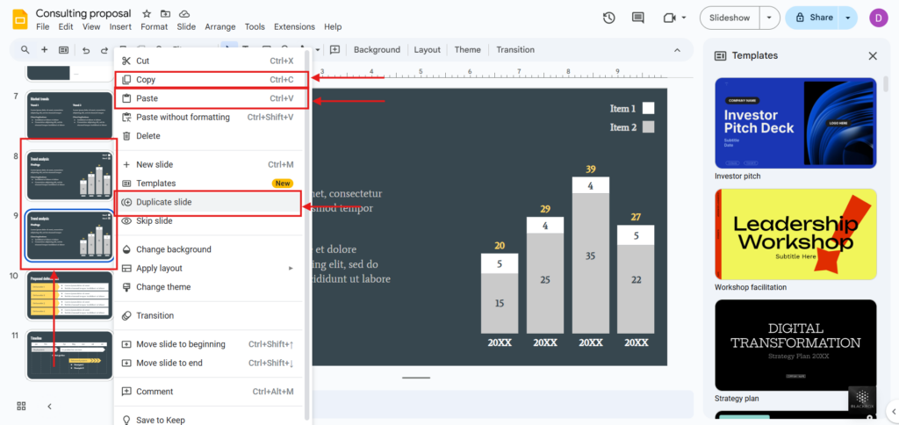
Task: Open grid view of slides
Action: point(21,406)
